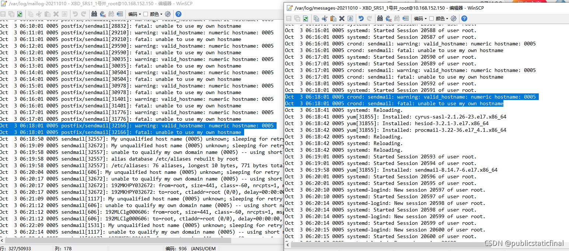Click messages line 'Installed: cyrus-sasl-2.1.26-23.el7.x86_64'
This screenshot has width=569, height=251.
396,117
